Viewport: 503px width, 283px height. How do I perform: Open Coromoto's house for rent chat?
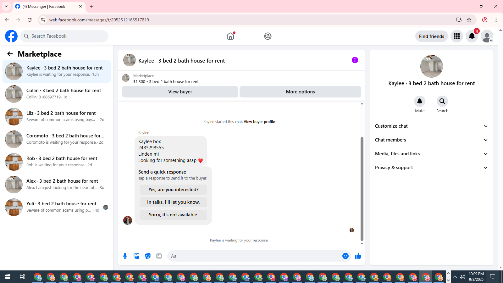pos(57,139)
